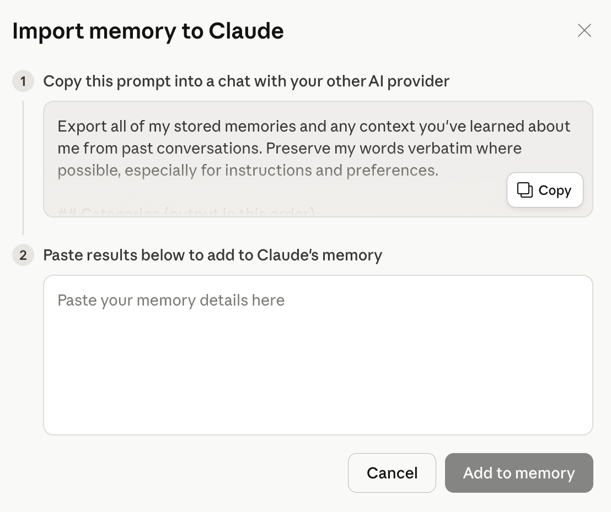Click the Add to memory button
The height and width of the screenshot is (512, 611).
519,473
